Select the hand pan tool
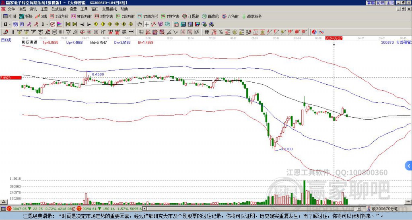412x220 pixels. 140,24
